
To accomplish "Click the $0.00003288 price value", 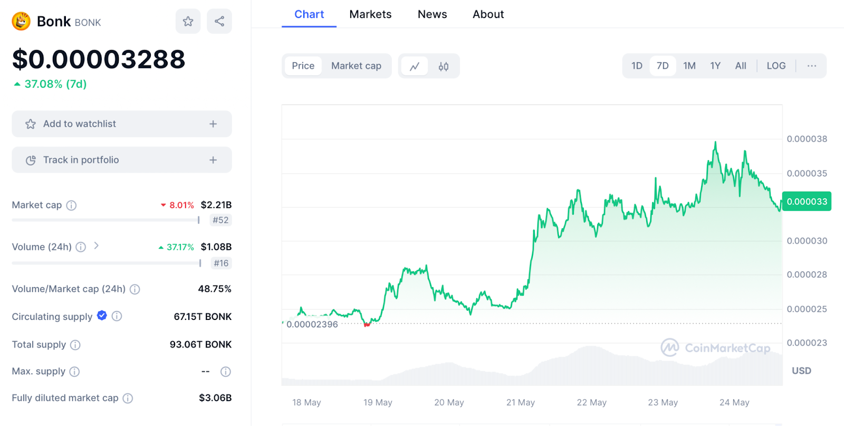I will tap(99, 59).
